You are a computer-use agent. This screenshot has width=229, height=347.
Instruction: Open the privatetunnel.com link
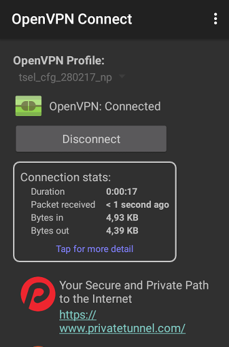(122, 321)
